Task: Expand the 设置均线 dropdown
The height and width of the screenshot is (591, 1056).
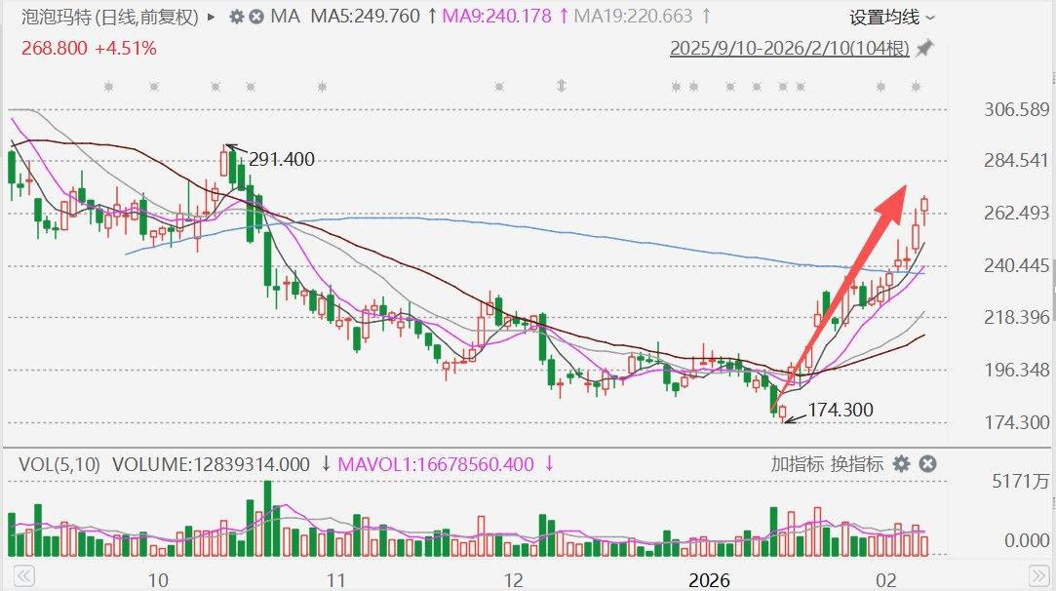Action: tap(891, 18)
